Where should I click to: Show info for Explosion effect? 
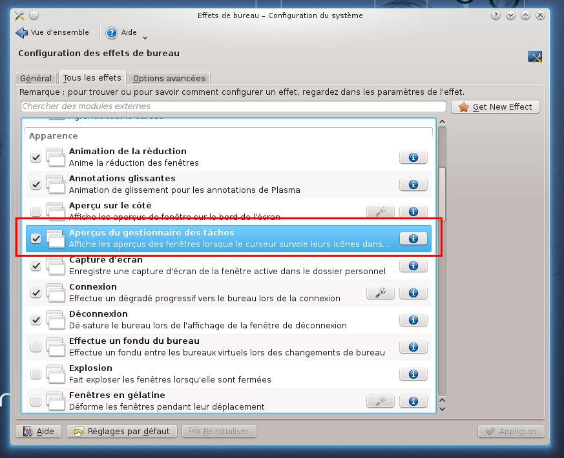coord(413,374)
